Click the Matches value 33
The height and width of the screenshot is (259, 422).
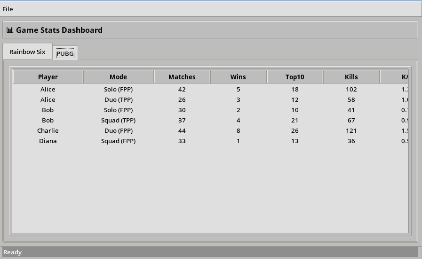[182, 141]
